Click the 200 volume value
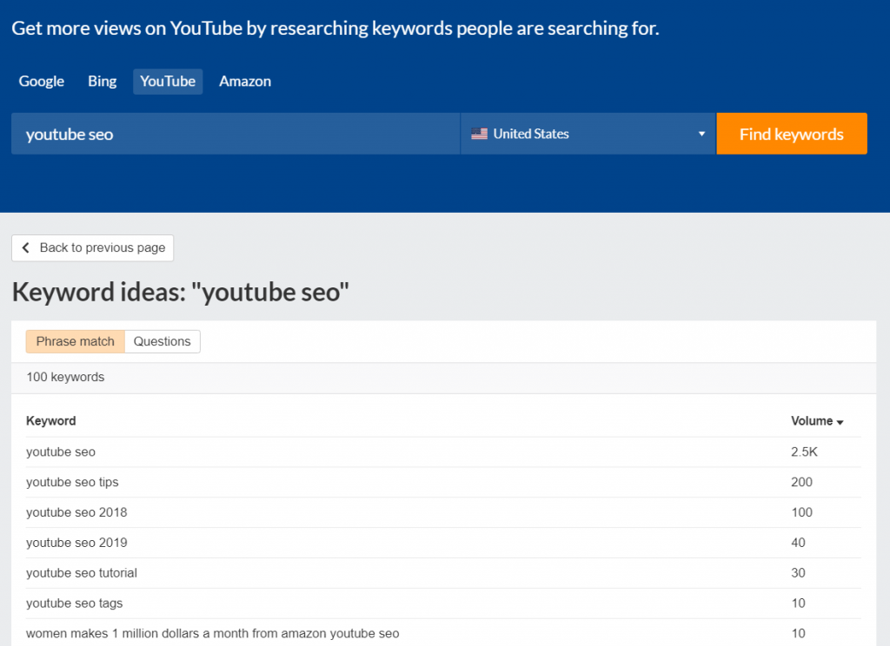890x646 pixels. click(x=801, y=482)
